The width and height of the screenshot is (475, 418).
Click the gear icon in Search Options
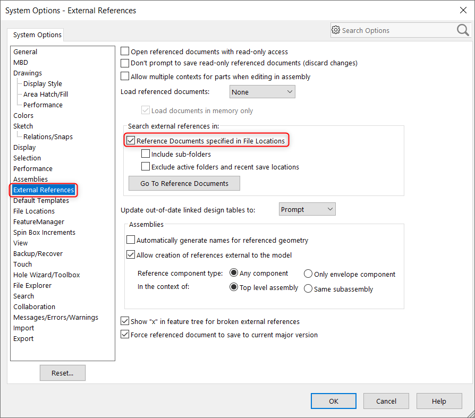(336, 30)
